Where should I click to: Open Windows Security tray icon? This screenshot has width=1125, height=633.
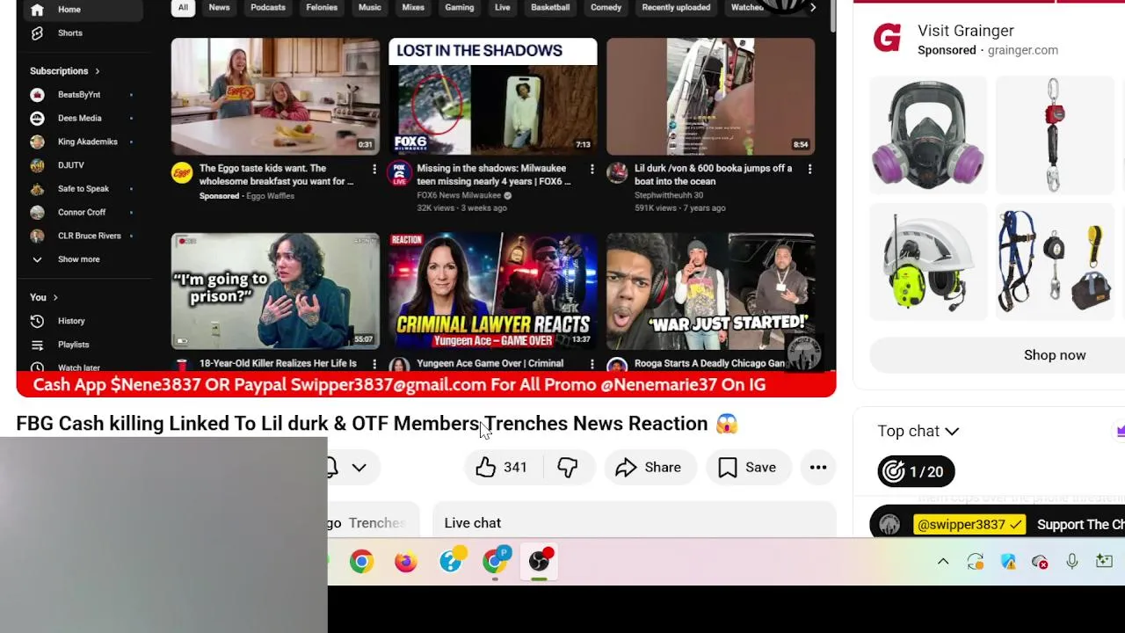pyautogui.click(x=1007, y=562)
